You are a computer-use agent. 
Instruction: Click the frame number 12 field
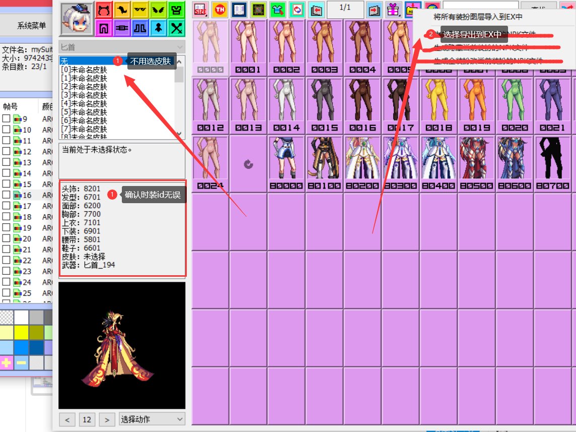tap(87, 419)
